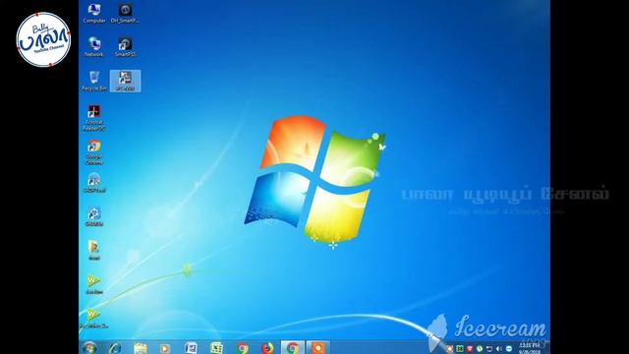Viewport: 629px width, 354px height.
Task: Open the Word taskbar icon
Action: point(191,347)
